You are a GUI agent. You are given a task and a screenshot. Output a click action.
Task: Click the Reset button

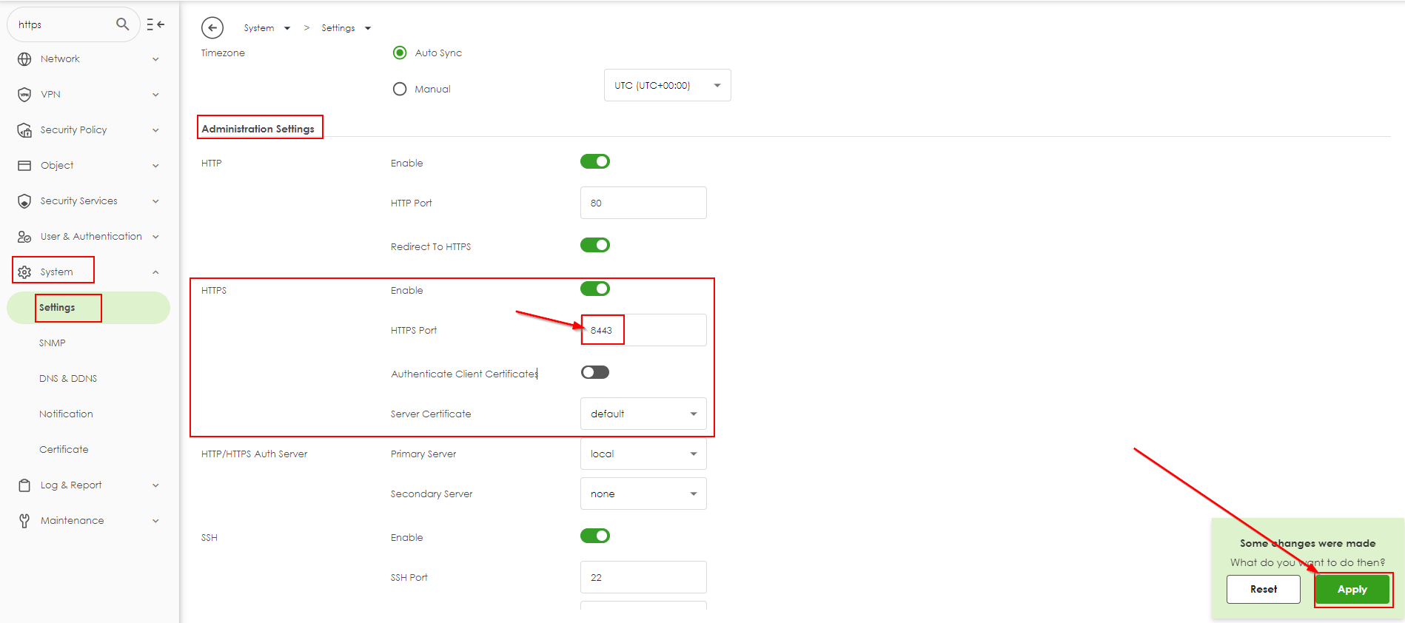[1263, 590]
